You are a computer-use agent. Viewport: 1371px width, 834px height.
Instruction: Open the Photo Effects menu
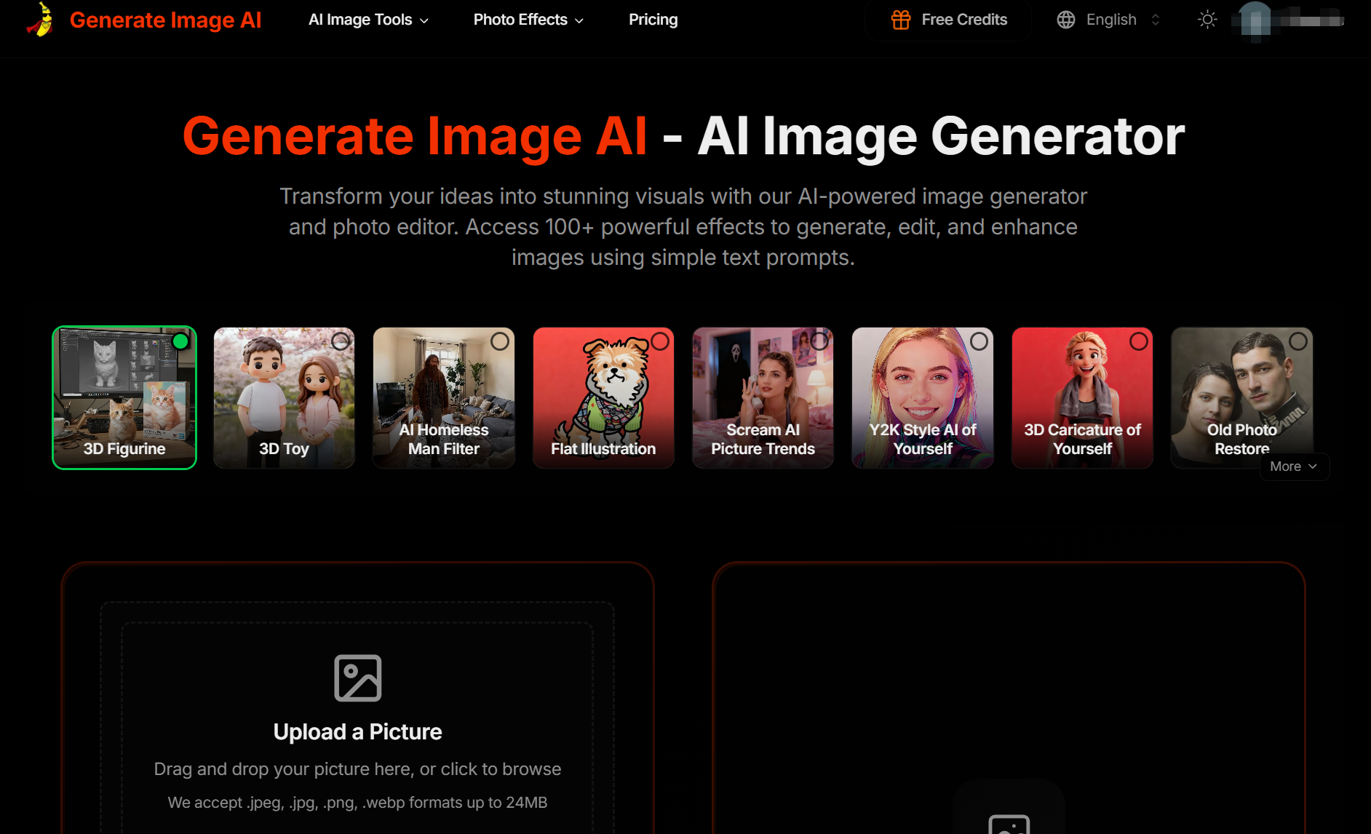pyautogui.click(x=528, y=20)
